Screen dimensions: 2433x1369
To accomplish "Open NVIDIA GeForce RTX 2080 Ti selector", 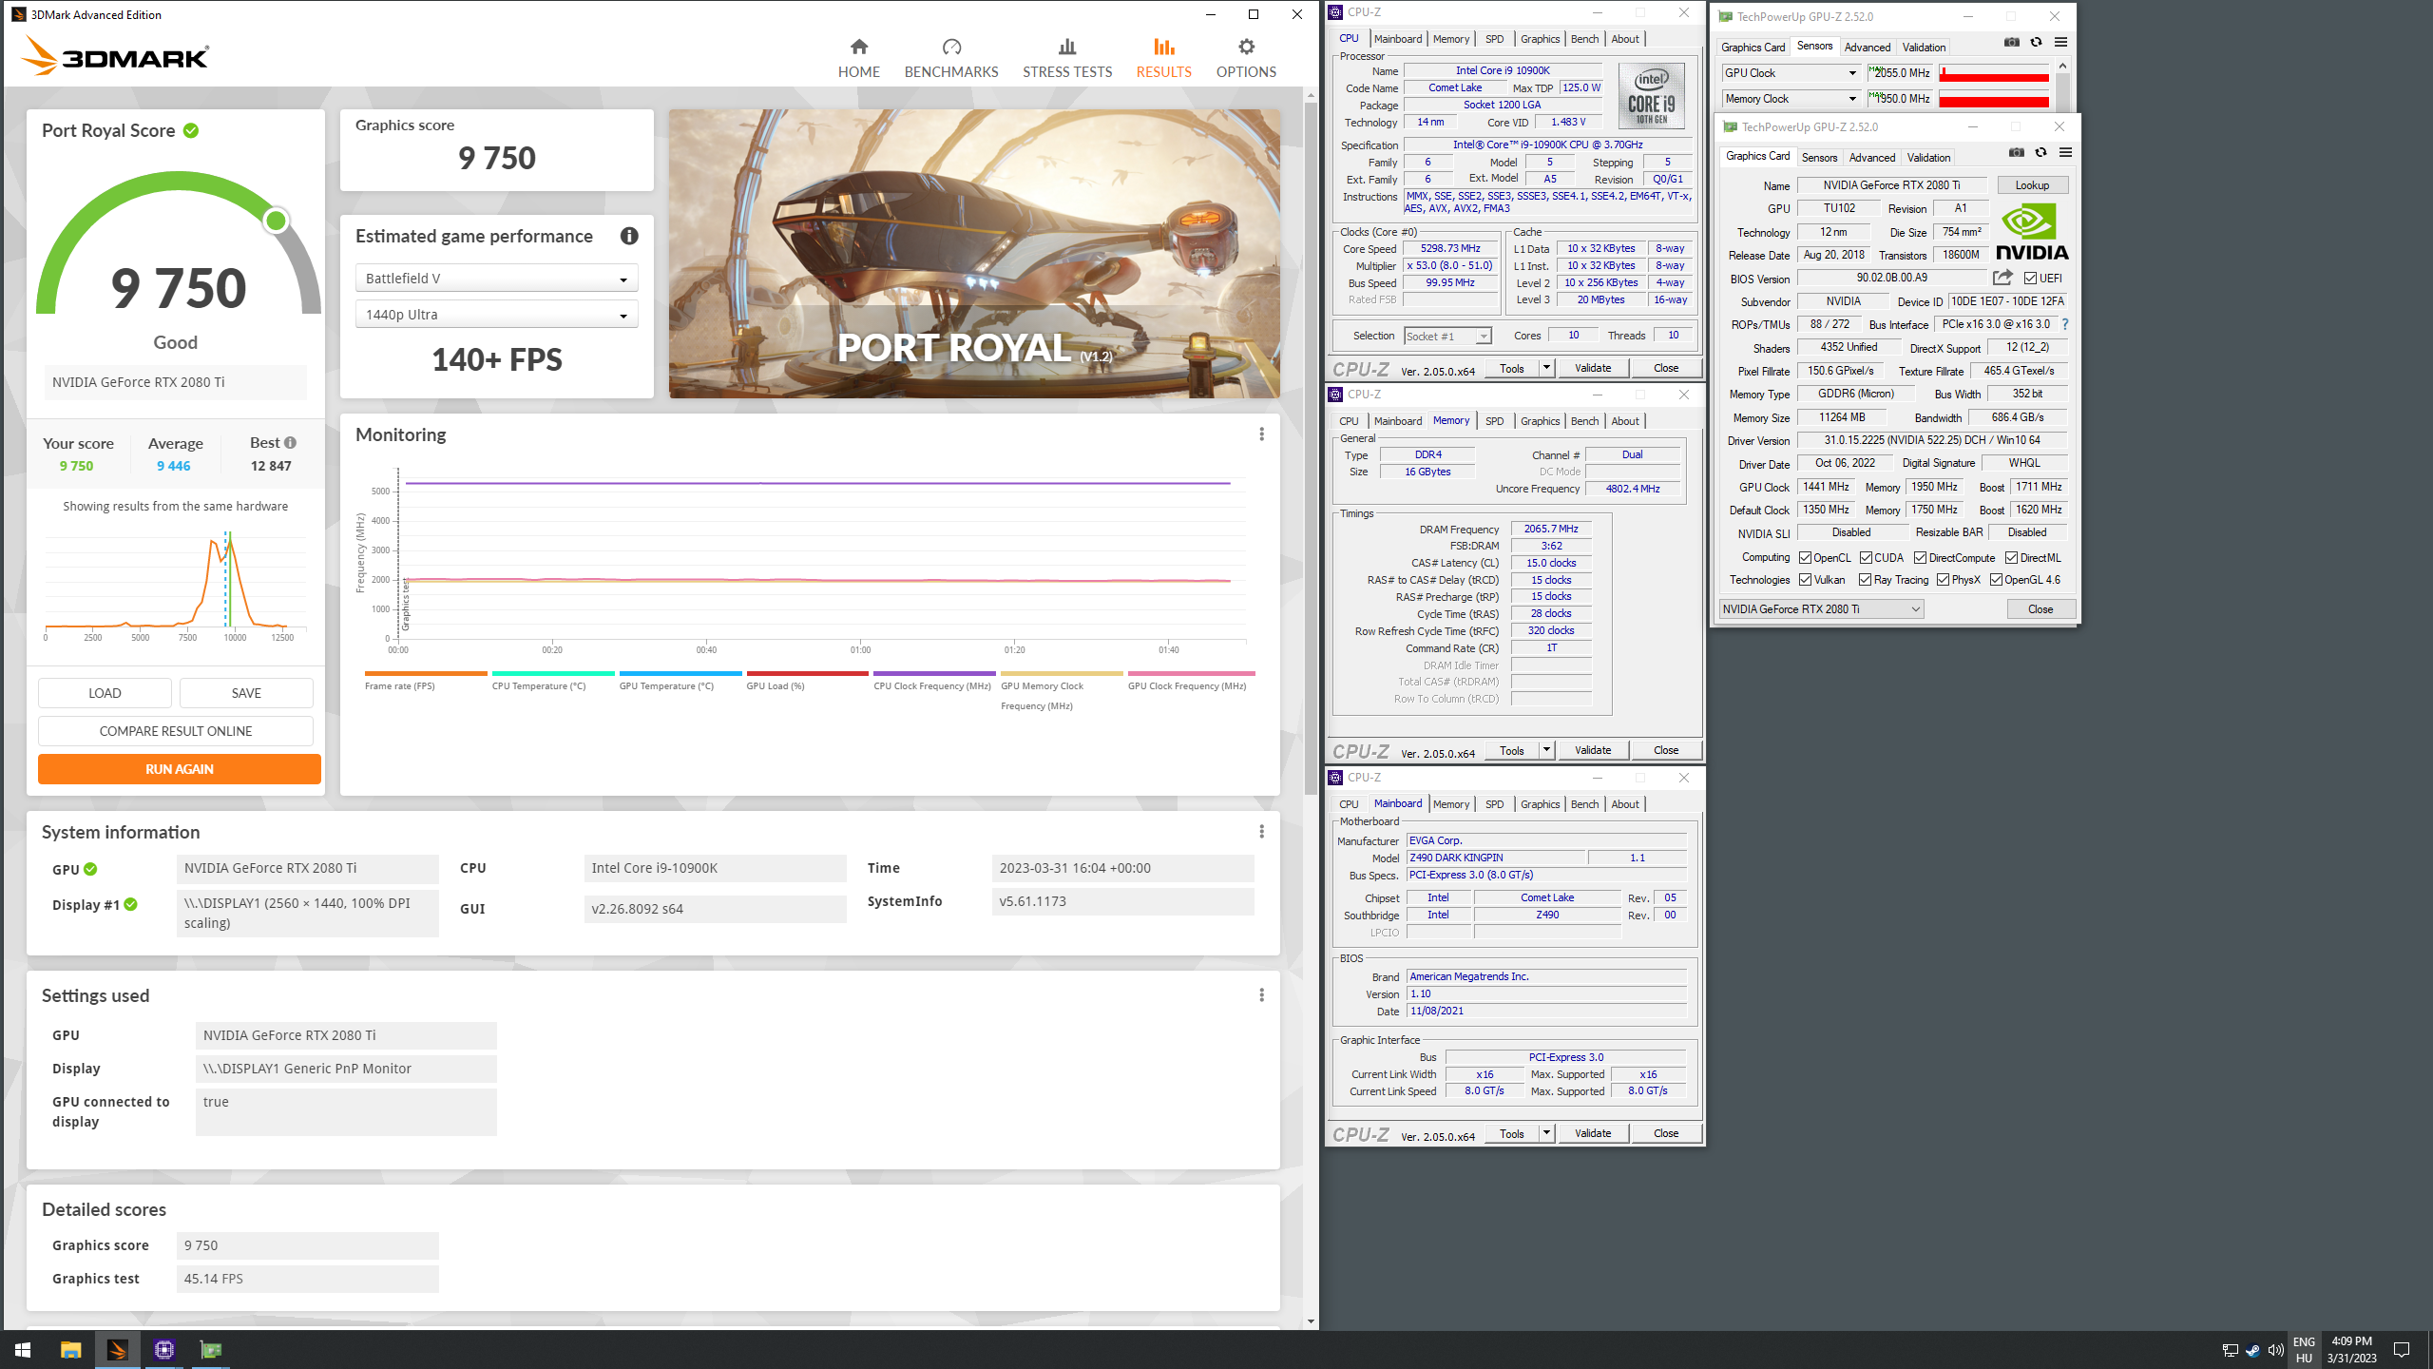I will [x=1821, y=609].
